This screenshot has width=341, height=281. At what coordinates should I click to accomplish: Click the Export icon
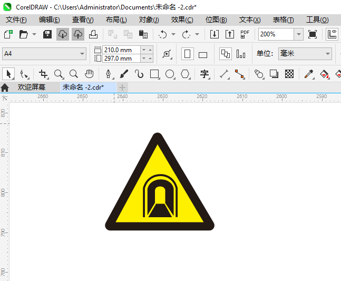[x=230, y=34]
